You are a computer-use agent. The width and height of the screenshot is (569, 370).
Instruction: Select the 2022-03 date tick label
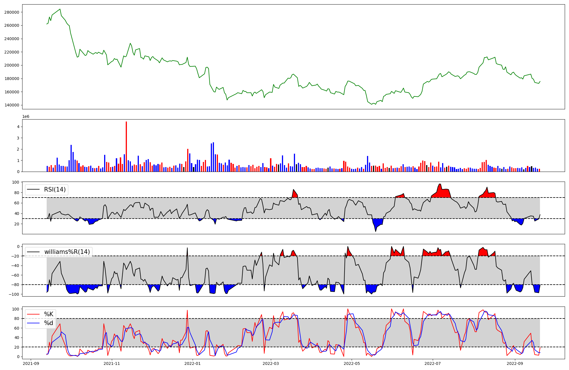pos(271,363)
